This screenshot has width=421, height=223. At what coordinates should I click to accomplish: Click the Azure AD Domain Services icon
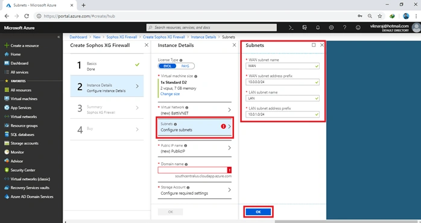pos(7,196)
